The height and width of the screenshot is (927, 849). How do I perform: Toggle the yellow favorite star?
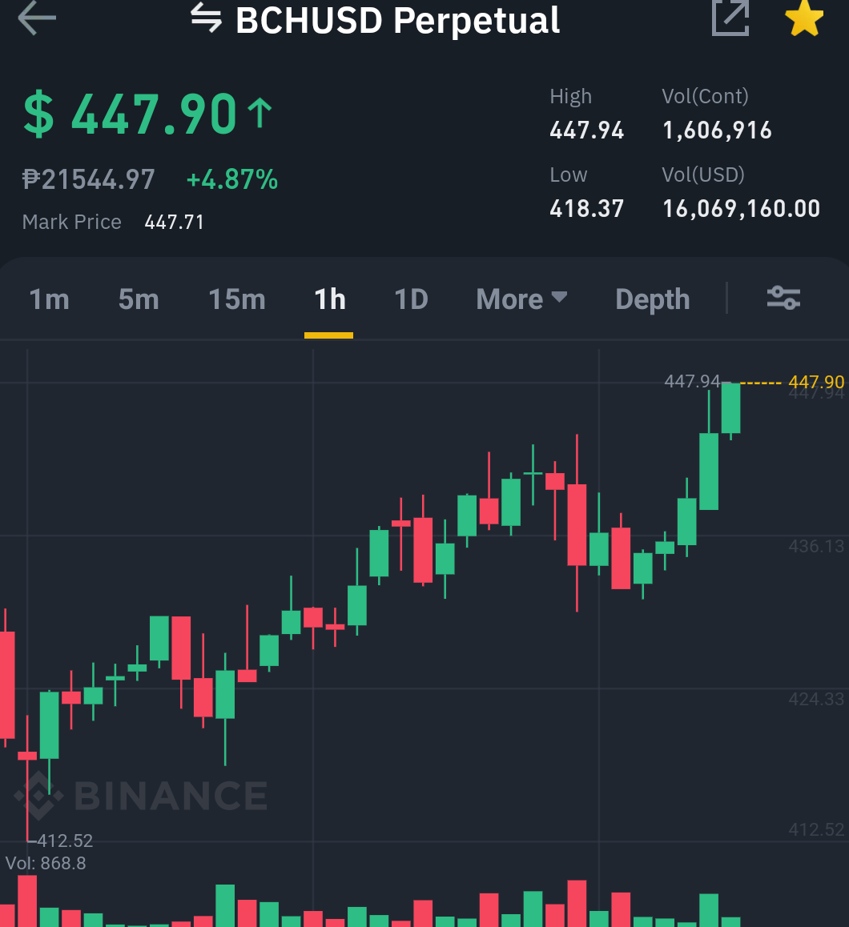[804, 18]
